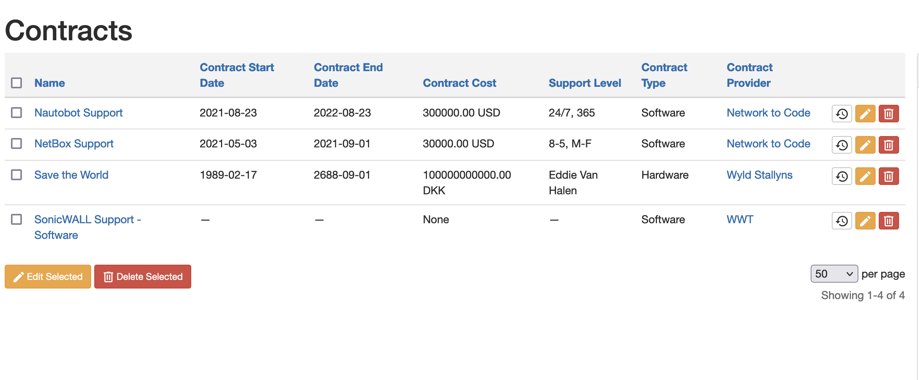This screenshot has height=380, width=919.
Task: Follow the WWT provider link
Action: (x=740, y=219)
